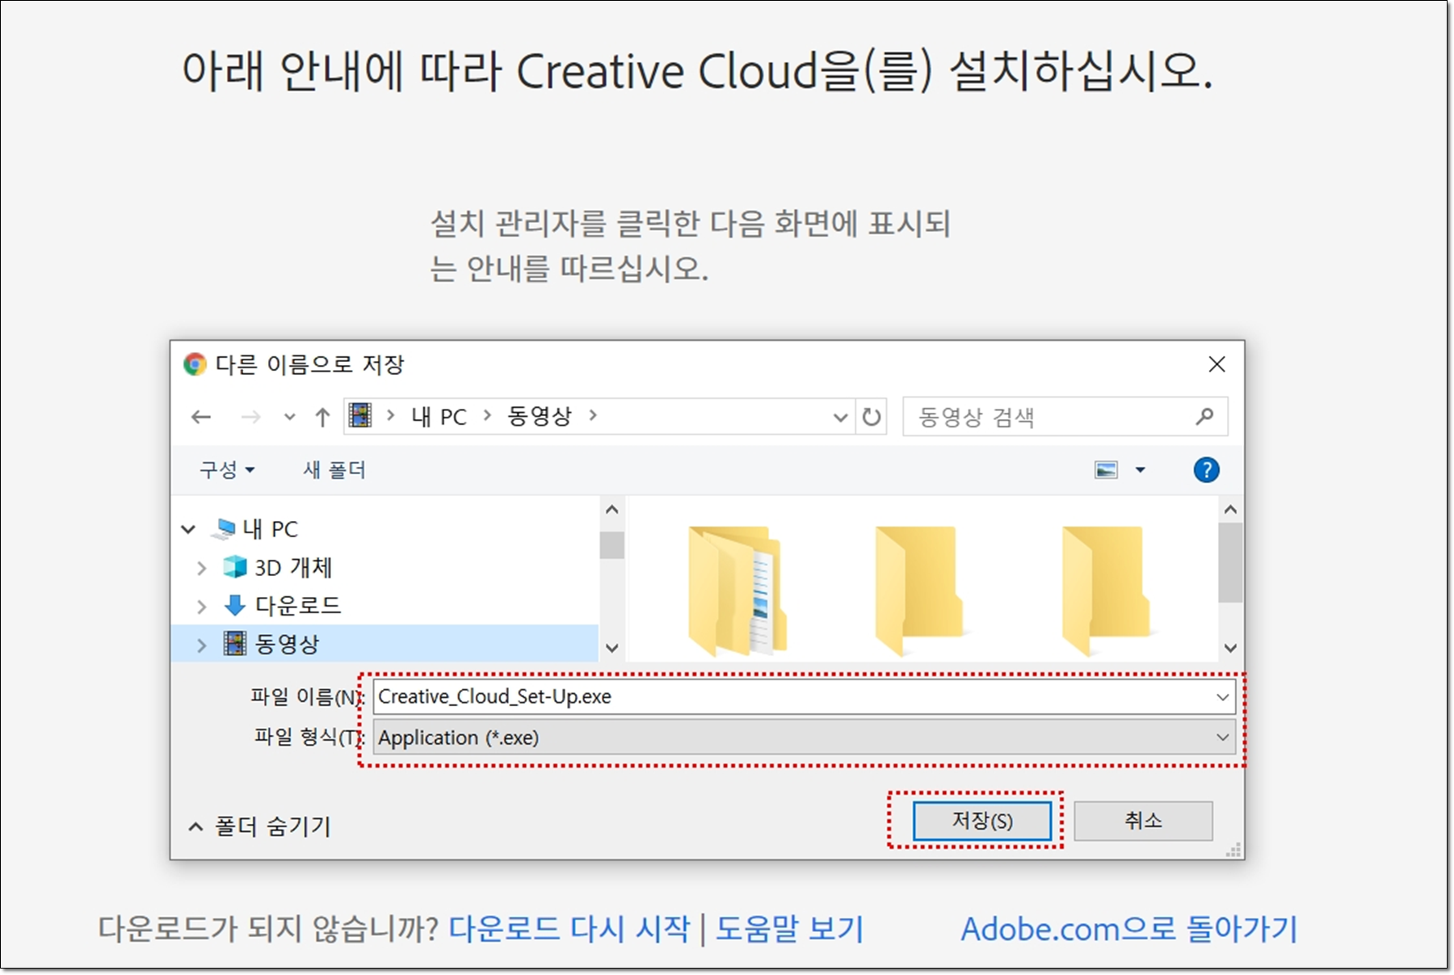Select 3D 개체 in the navigation tree
The width and height of the screenshot is (1454, 975).
294,567
